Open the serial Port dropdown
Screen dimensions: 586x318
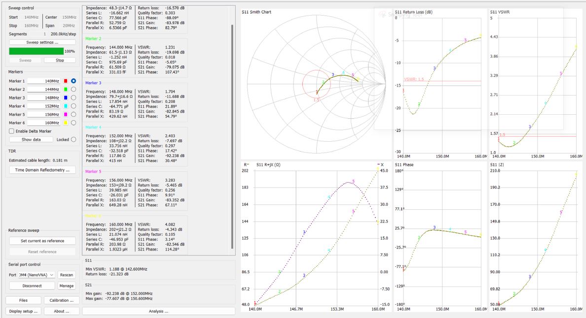coord(37,275)
